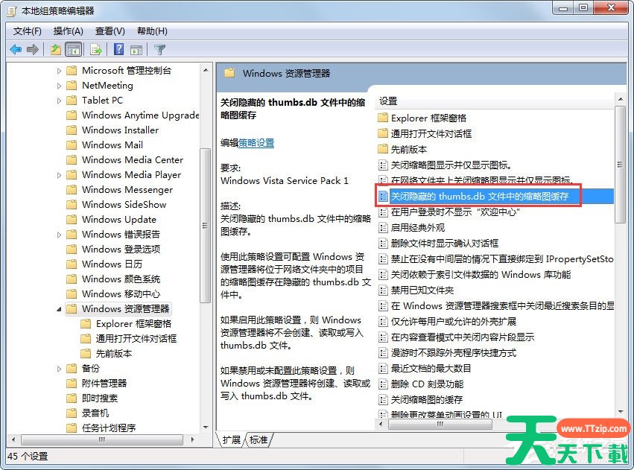Click the policy icon beside 最近文档的最大数目
The width and height of the screenshot is (634, 470).
click(x=383, y=368)
